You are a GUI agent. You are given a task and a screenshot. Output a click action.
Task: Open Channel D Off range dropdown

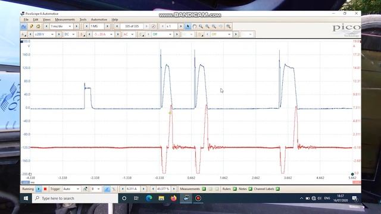[221, 34]
